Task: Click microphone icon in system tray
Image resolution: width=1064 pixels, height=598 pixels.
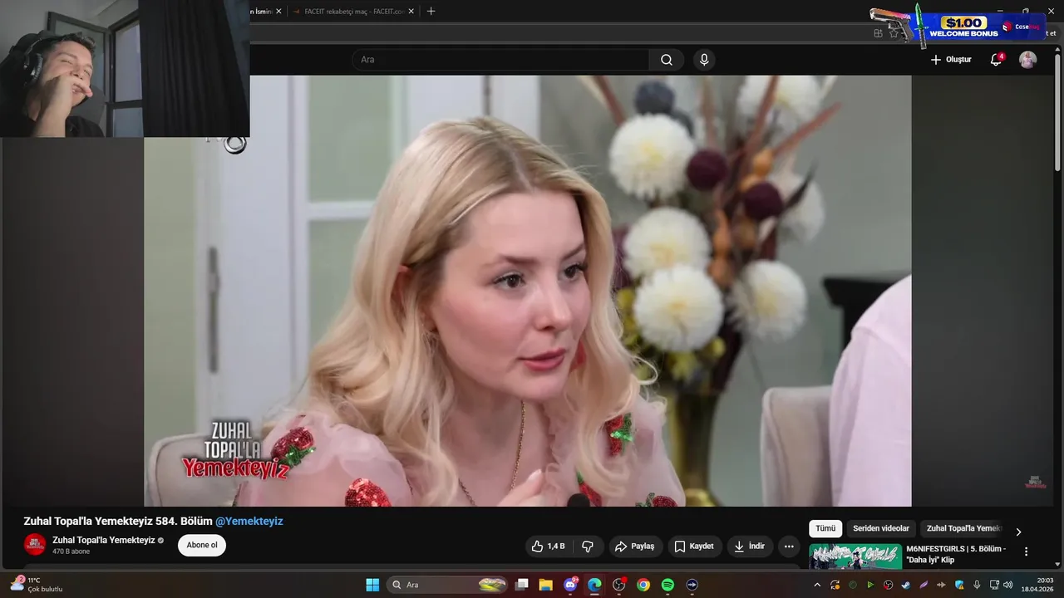Action: point(977,585)
